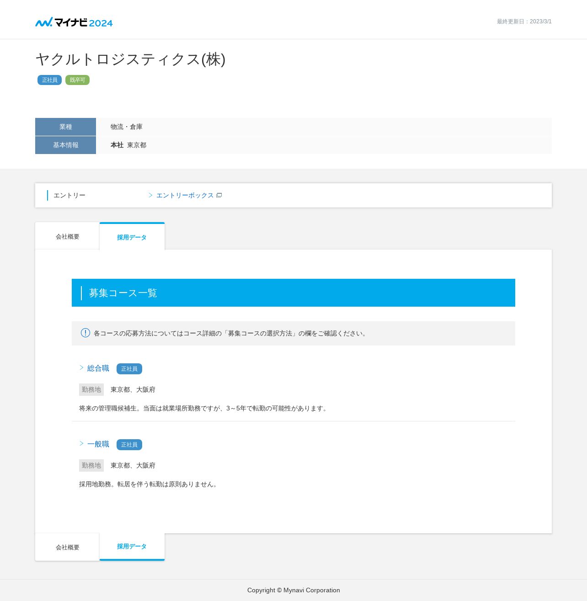Image resolution: width=587 pixels, height=601 pixels.
Task: Switch to the top 会社概要 tab
Action: pyautogui.click(x=67, y=236)
